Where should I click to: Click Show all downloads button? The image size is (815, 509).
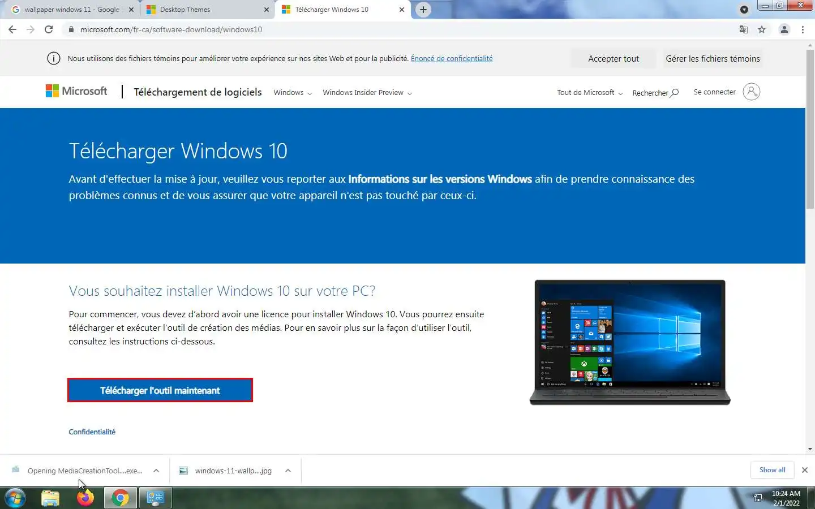tap(772, 470)
